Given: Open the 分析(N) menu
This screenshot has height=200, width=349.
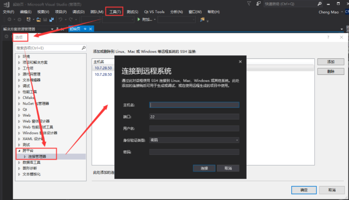Looking at the screenshot, I should [177, 12].
